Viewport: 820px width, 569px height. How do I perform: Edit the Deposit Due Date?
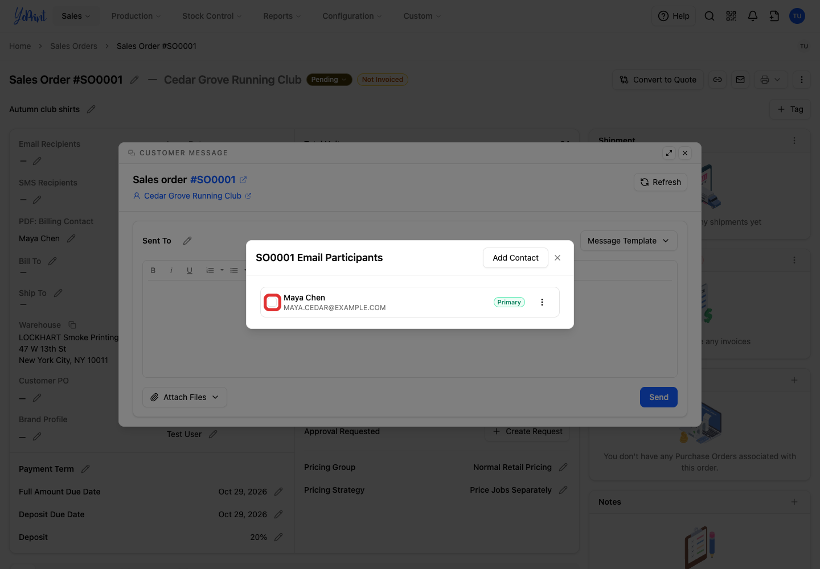tap(278, 514)
